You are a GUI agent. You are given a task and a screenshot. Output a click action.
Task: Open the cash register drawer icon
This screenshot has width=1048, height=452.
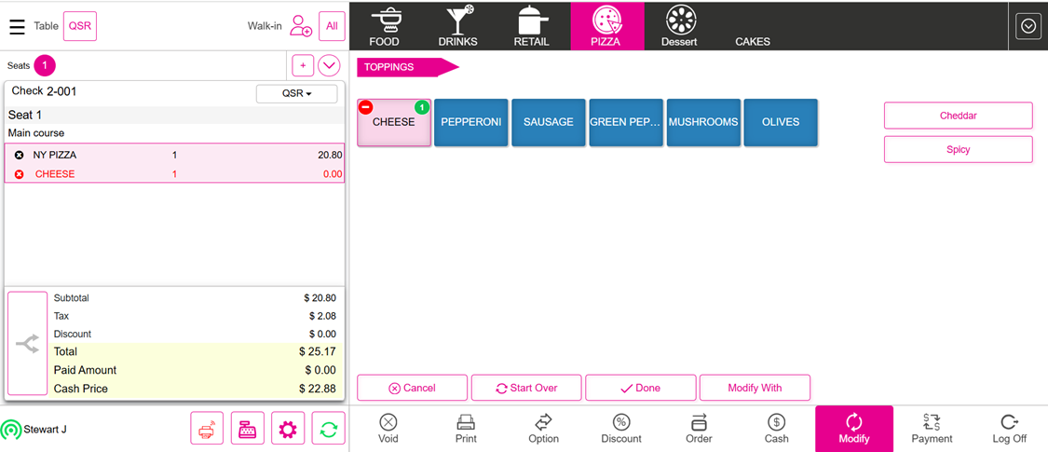pyautogui.click(x=247, y=429)
